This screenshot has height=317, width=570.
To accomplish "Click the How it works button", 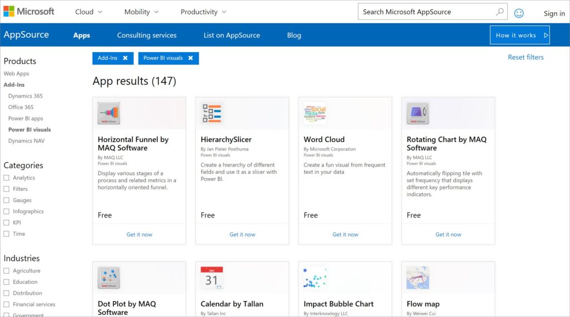I will click(x=519, y=35).
